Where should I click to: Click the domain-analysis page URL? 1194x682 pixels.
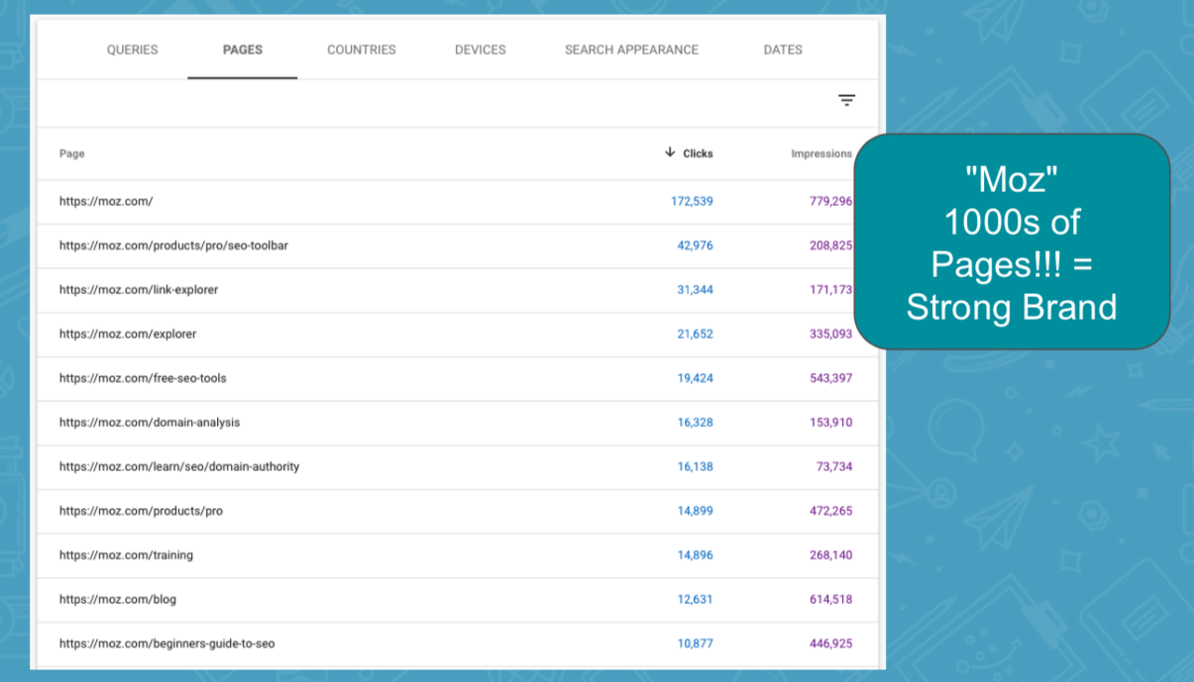pos(150,423)
